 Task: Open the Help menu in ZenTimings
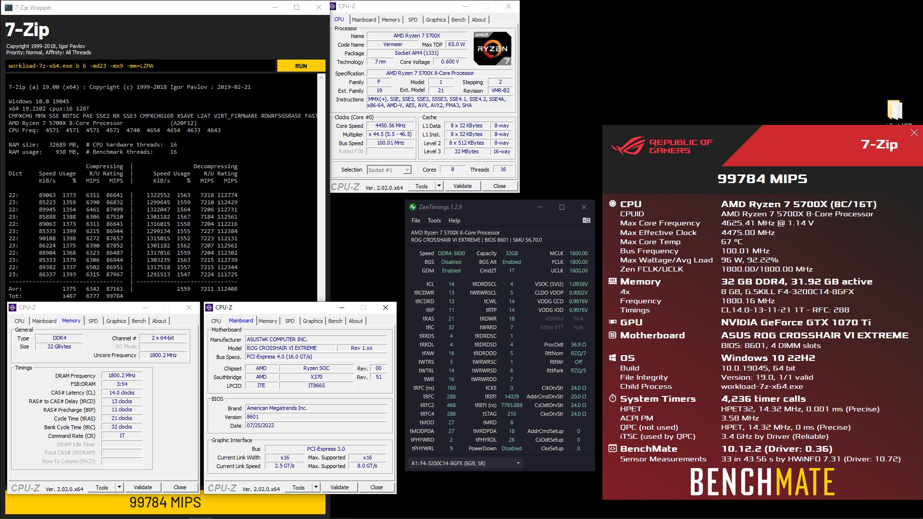pos(454,221)
